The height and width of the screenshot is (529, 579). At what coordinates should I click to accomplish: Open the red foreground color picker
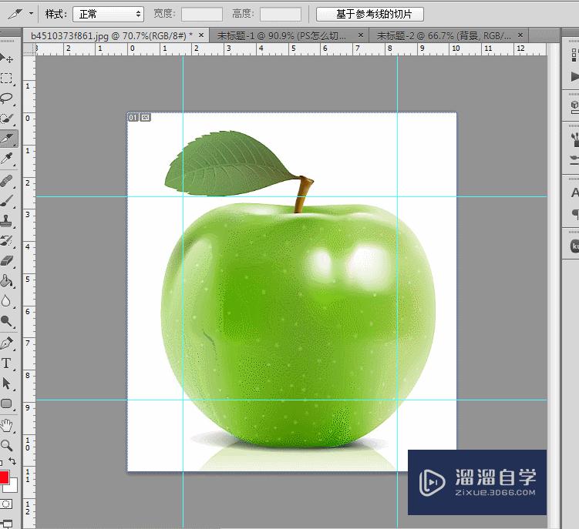click(x=4, y=477)
